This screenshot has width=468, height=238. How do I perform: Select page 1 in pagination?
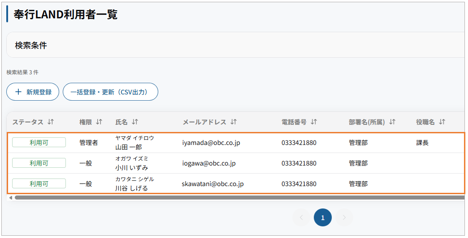tap(323, 217)
